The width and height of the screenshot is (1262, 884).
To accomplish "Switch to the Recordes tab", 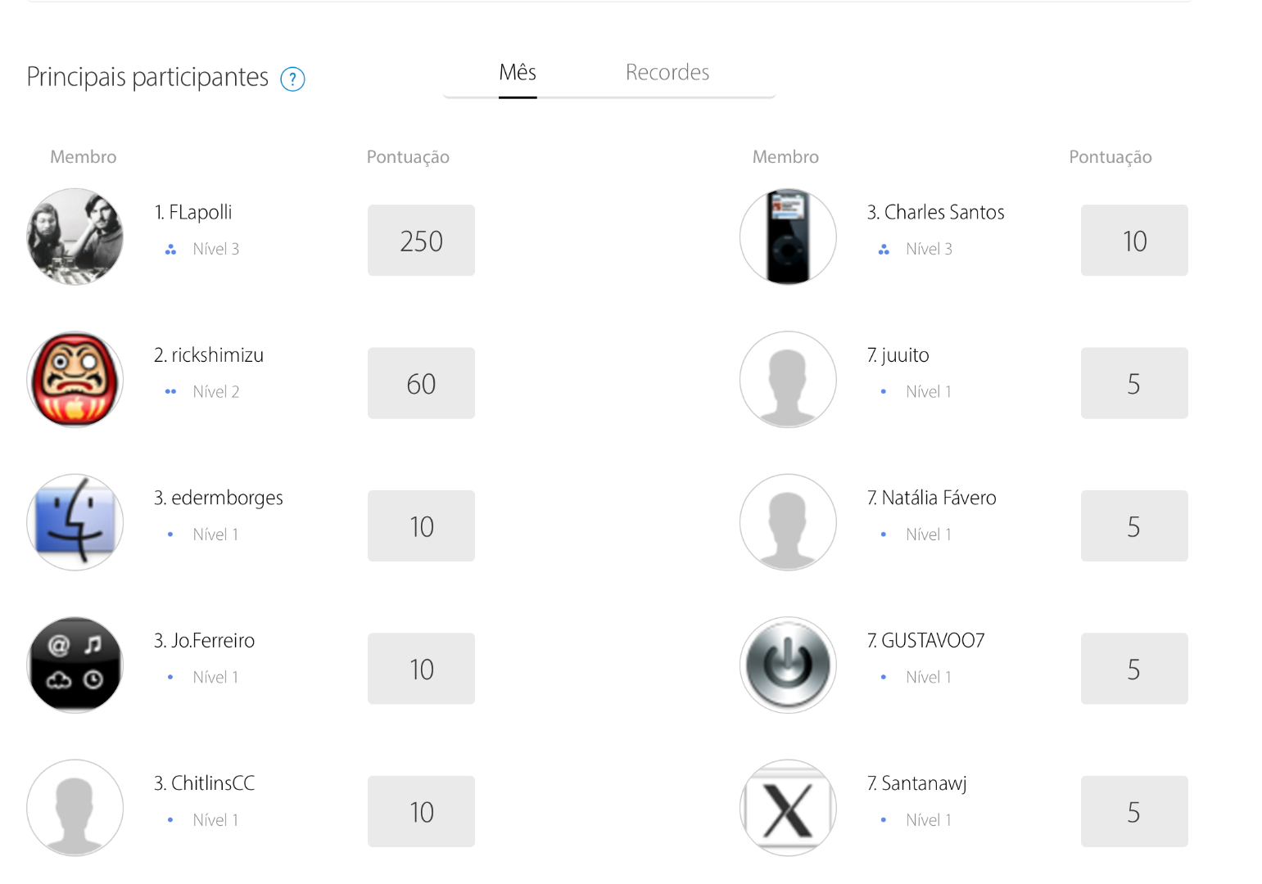I will 667,73.
